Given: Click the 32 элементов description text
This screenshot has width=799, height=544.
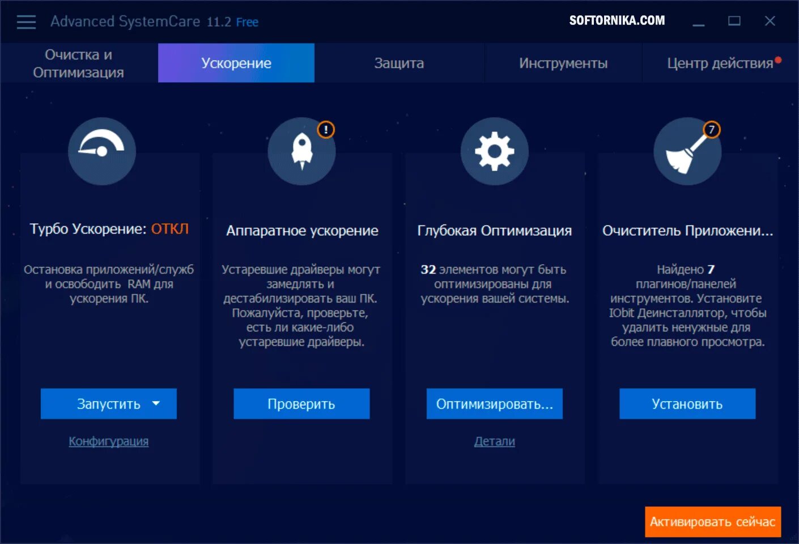Looking at the screenshot, I should (495, 284).
